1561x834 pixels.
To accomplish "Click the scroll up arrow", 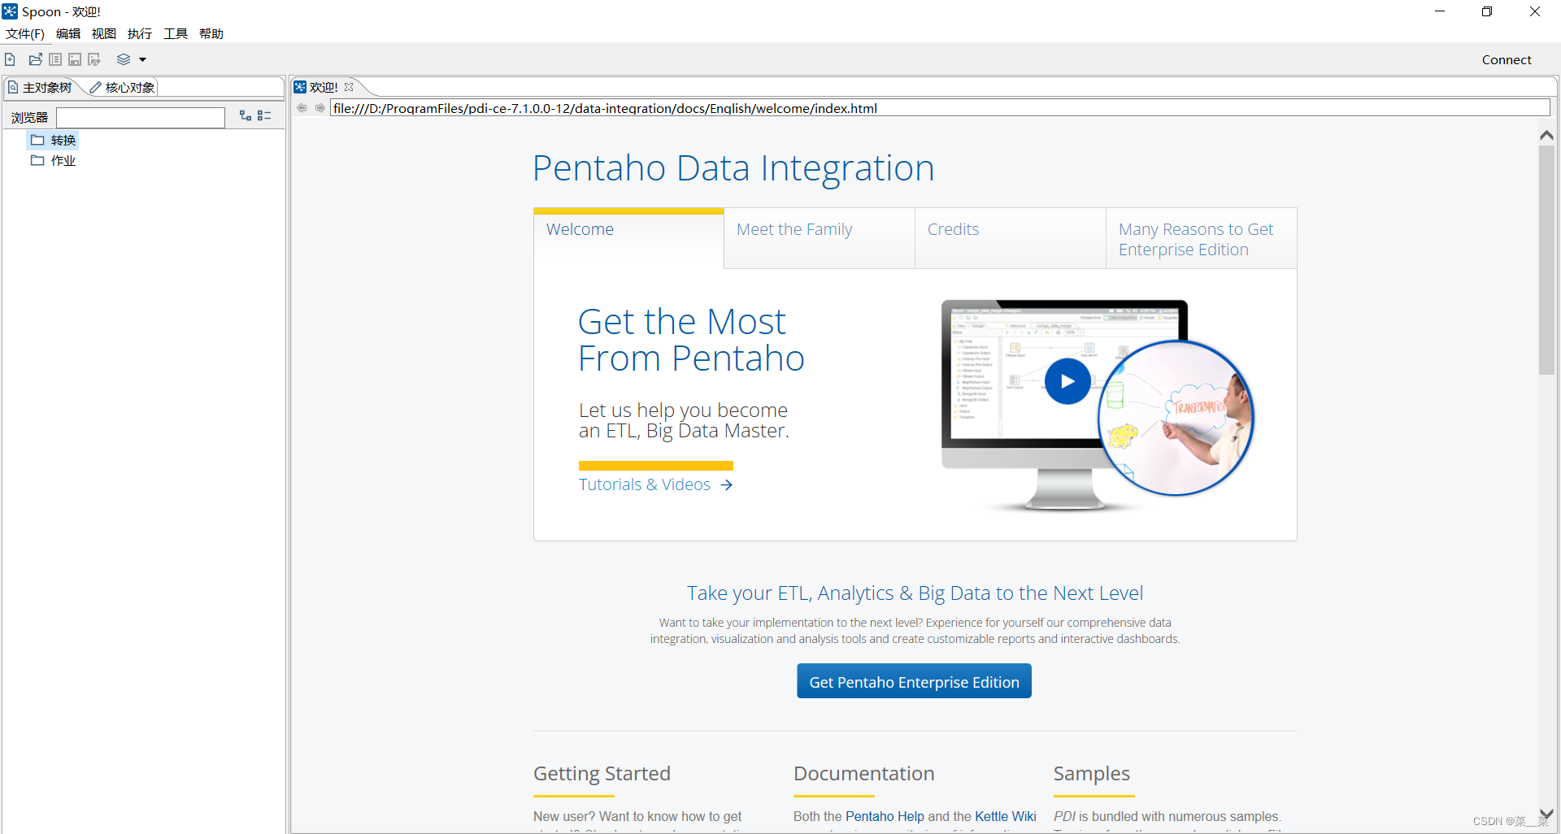I will tap(1546, 135).
